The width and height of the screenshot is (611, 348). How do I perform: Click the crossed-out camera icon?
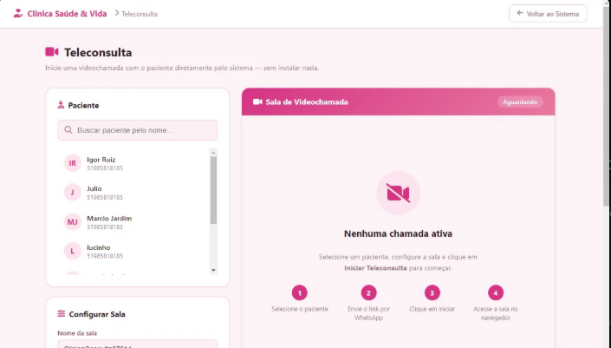coord(398,193)
